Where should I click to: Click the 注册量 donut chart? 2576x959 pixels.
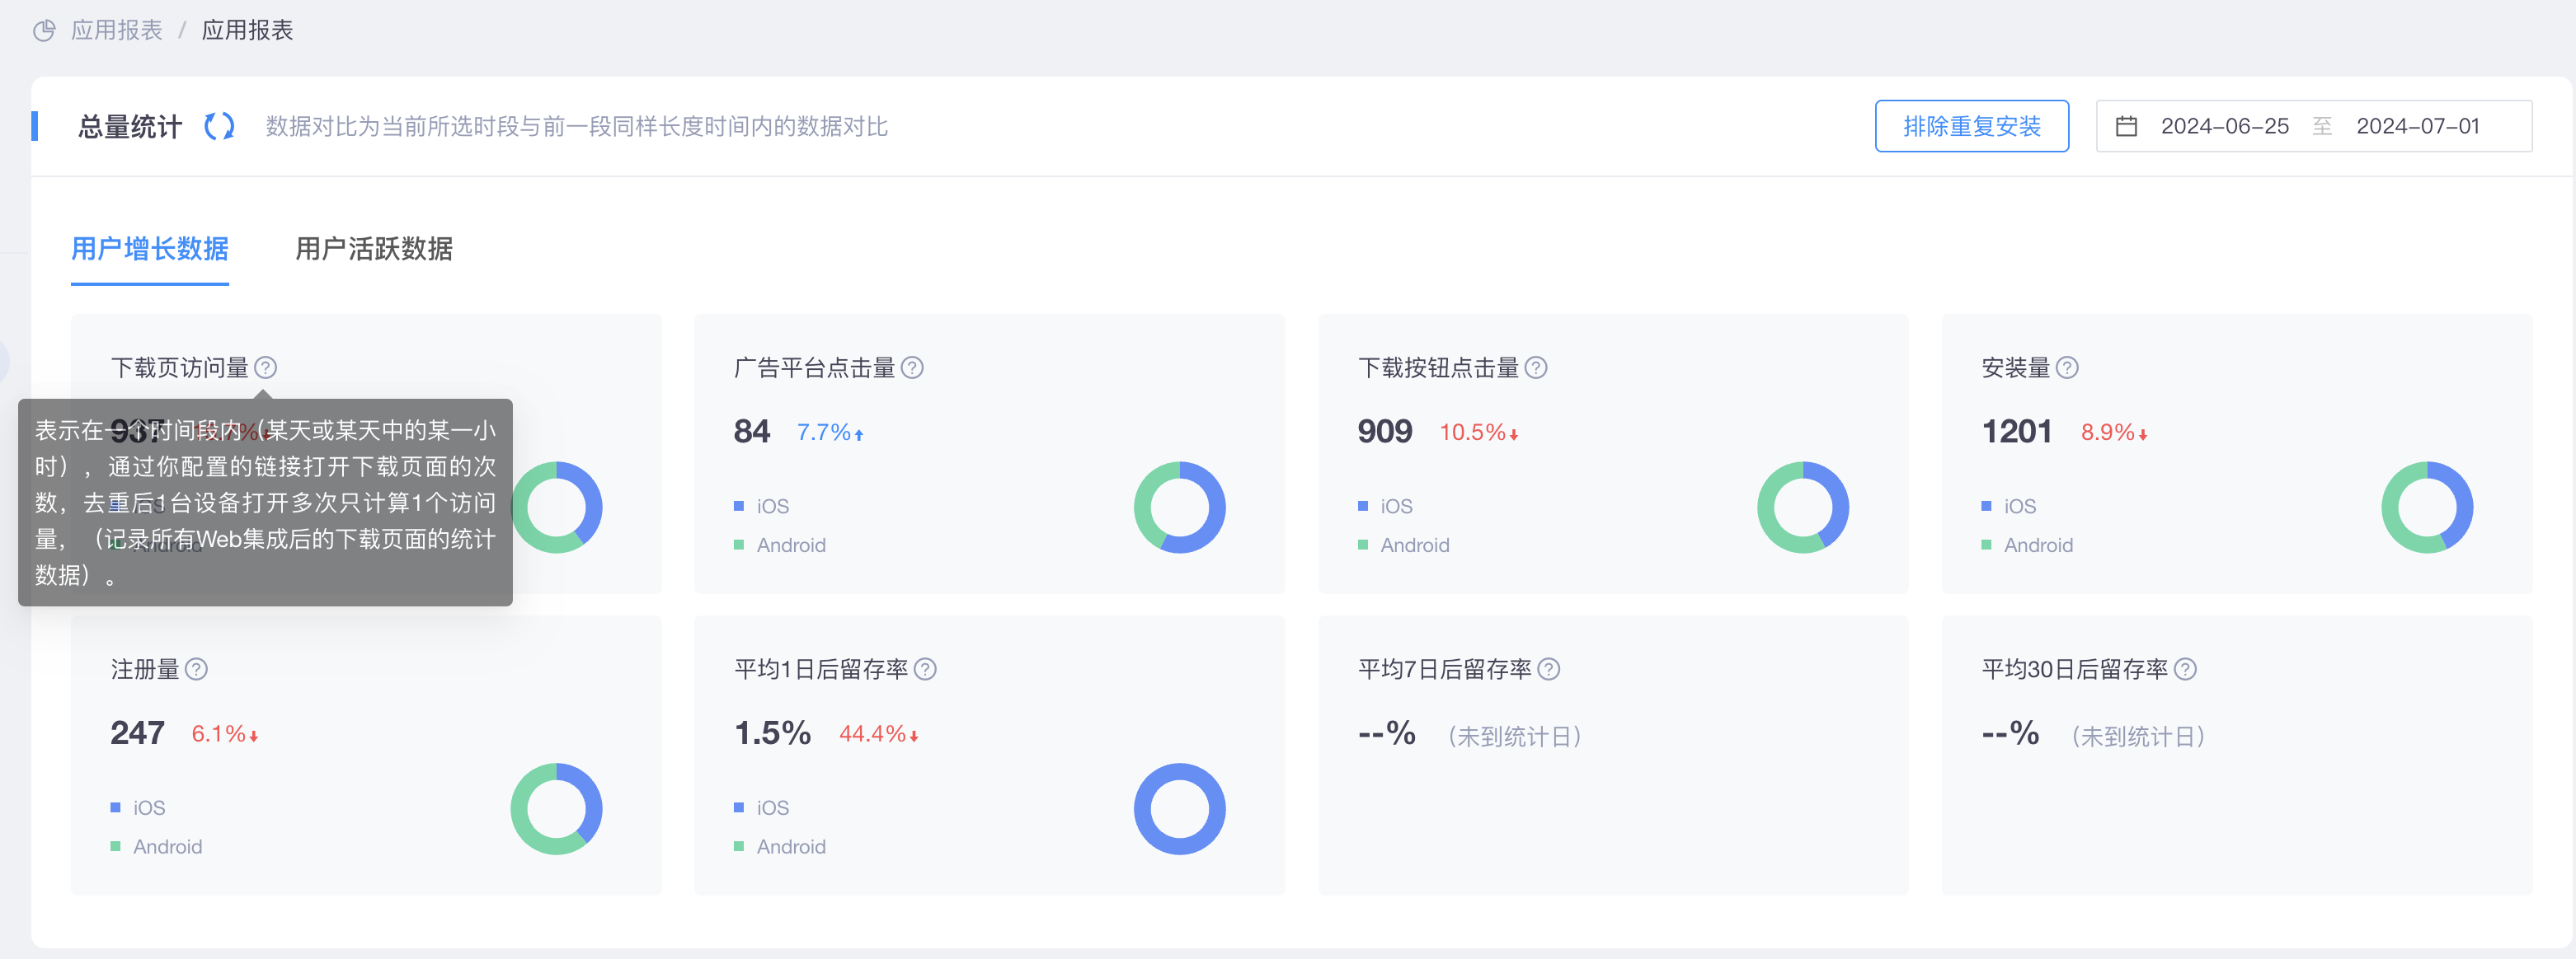tap(556, 809)
